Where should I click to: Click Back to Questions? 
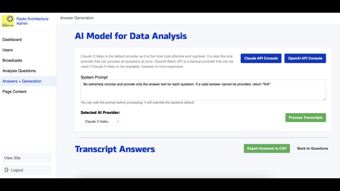click(x=312, y=149)
